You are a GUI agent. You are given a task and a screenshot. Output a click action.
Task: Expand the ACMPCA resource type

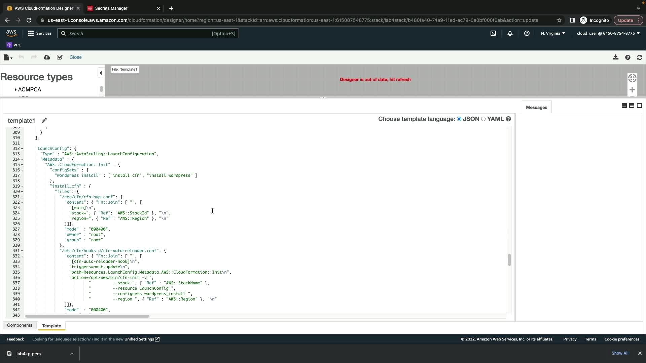[15, 90]
